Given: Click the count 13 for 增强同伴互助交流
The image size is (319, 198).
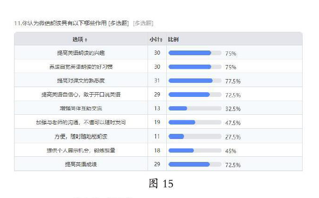Looking at the screenshot, I should click(x=157, y=108).
